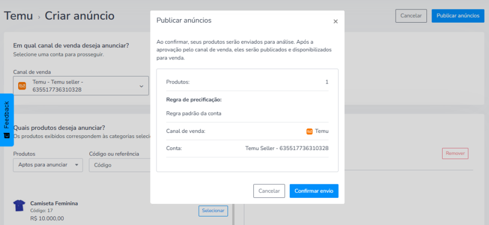Click Cancelar button in page header
This screenshot has height=225, width=489.
[411, 16]
